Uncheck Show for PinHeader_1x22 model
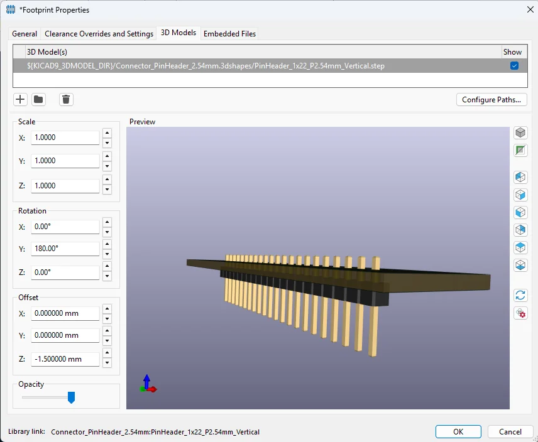The image size is (538, 442). coord(514,66)
